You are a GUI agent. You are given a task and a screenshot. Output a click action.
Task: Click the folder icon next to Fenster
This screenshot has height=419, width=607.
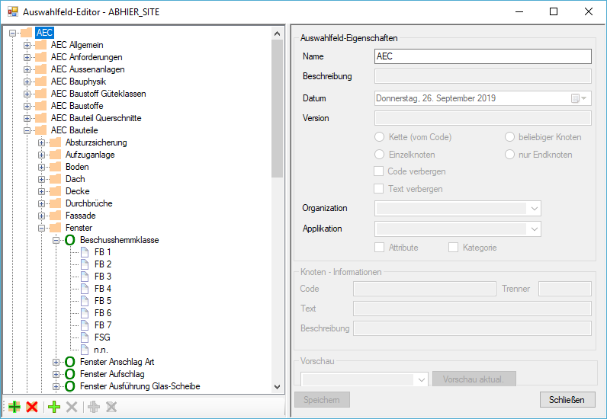tap(56, 228)
